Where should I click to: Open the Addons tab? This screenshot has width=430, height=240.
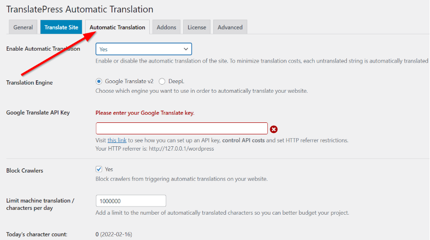(166, 27)
